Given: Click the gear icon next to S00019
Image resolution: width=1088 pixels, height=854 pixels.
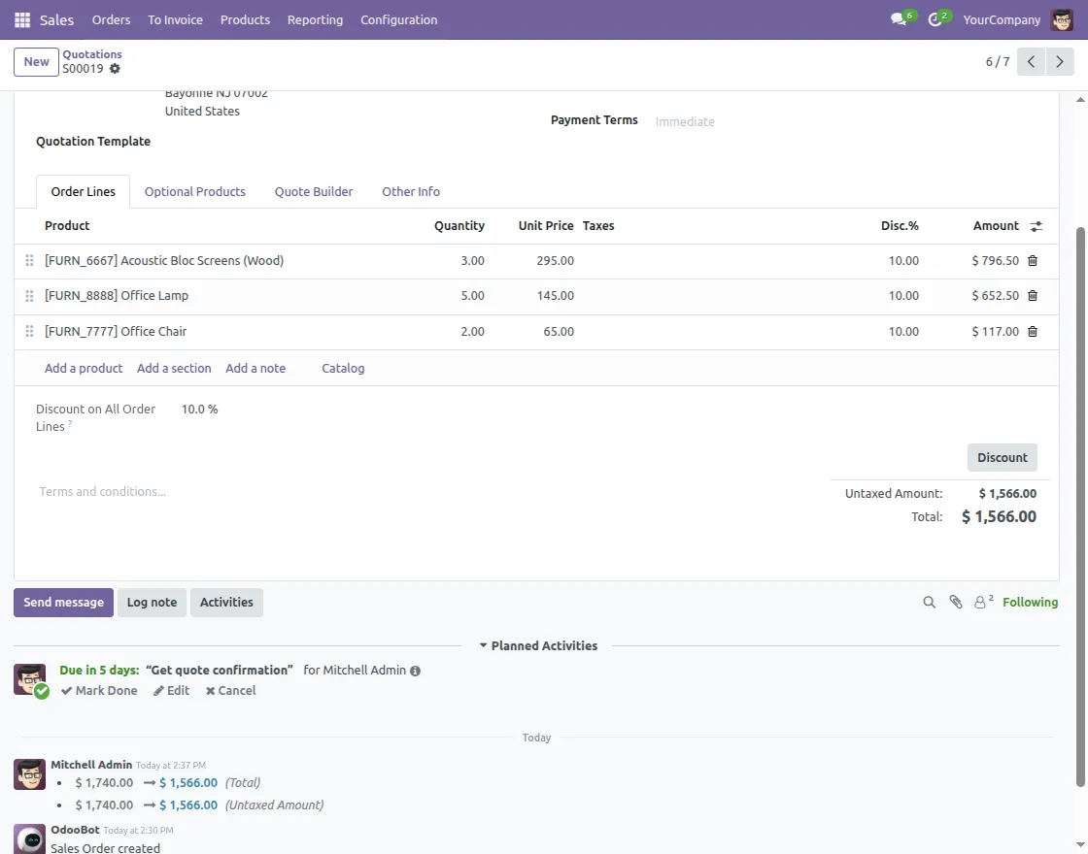Looking at the screenshot, I should (115, 69).
